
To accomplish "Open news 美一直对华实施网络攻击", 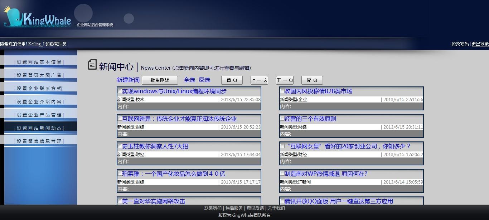I will coord(154,201).
